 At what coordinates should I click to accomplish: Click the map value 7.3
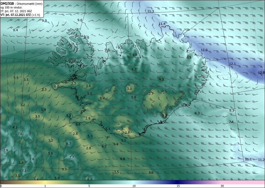point(24,170)
